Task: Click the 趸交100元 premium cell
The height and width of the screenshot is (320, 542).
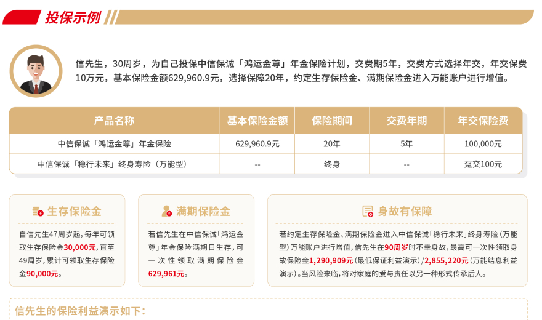Action: point(483,164)
